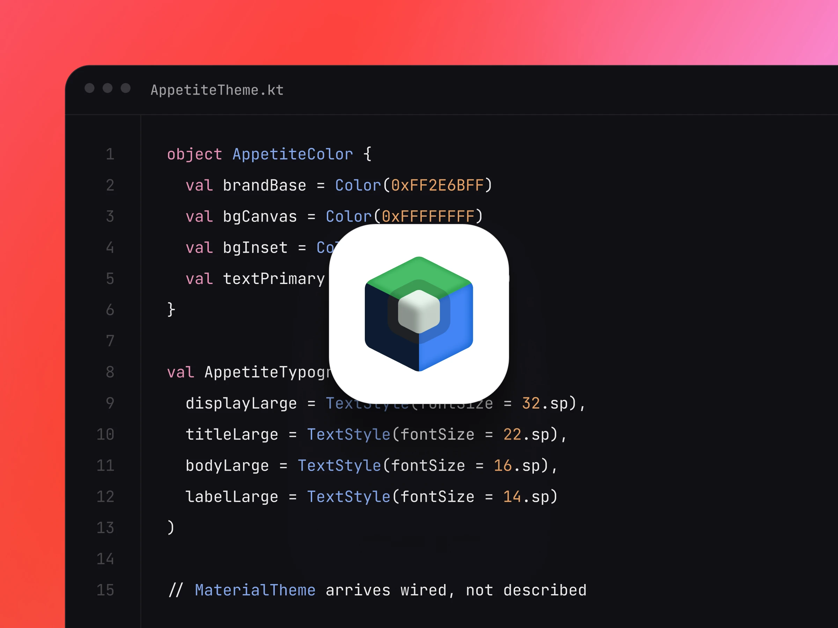Click the number 32 on line 9

[x=531, y=404]
